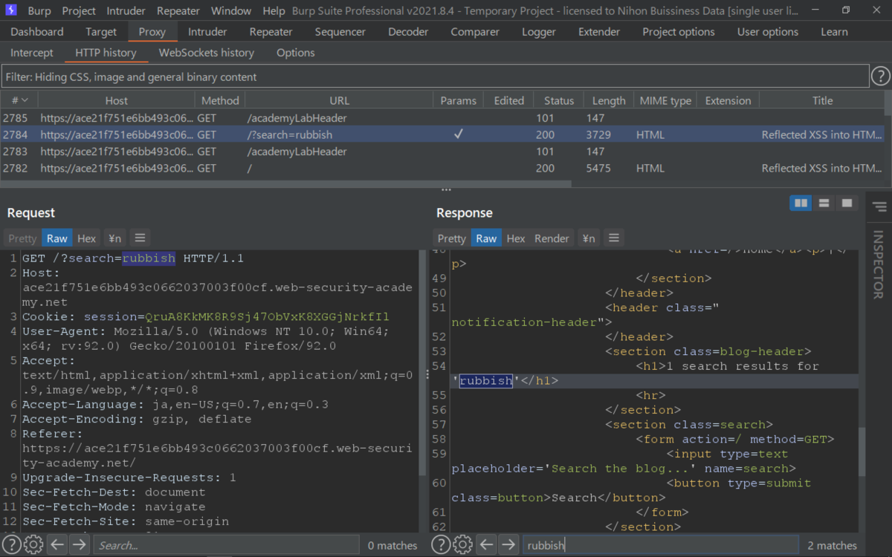Switch to Extender tab
The width and height of the screenshot is (892, 557).
599,32
